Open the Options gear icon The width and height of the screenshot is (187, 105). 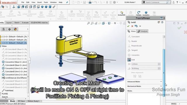[x=114, y=2]
